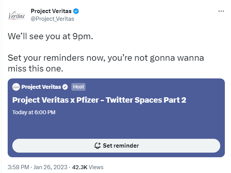
Task: Click the blue verified badge beside Project Veritas
Action: pos(76,11)
